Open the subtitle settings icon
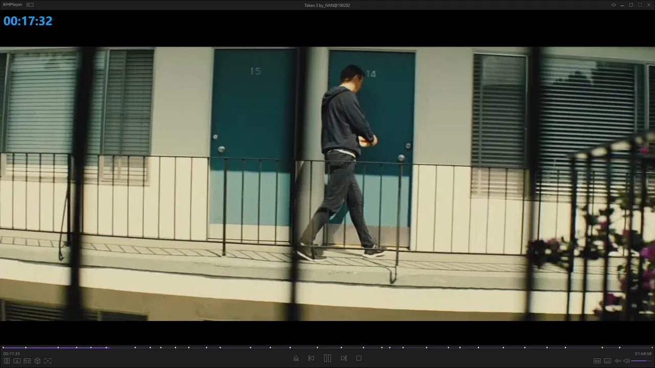 [x=607, y=361]
